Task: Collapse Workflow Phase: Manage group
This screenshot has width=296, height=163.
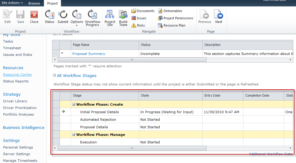Action: coord(74,135)
